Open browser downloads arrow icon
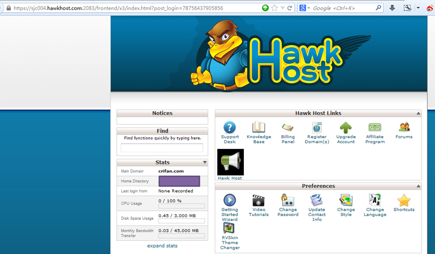 coord(392,8)
